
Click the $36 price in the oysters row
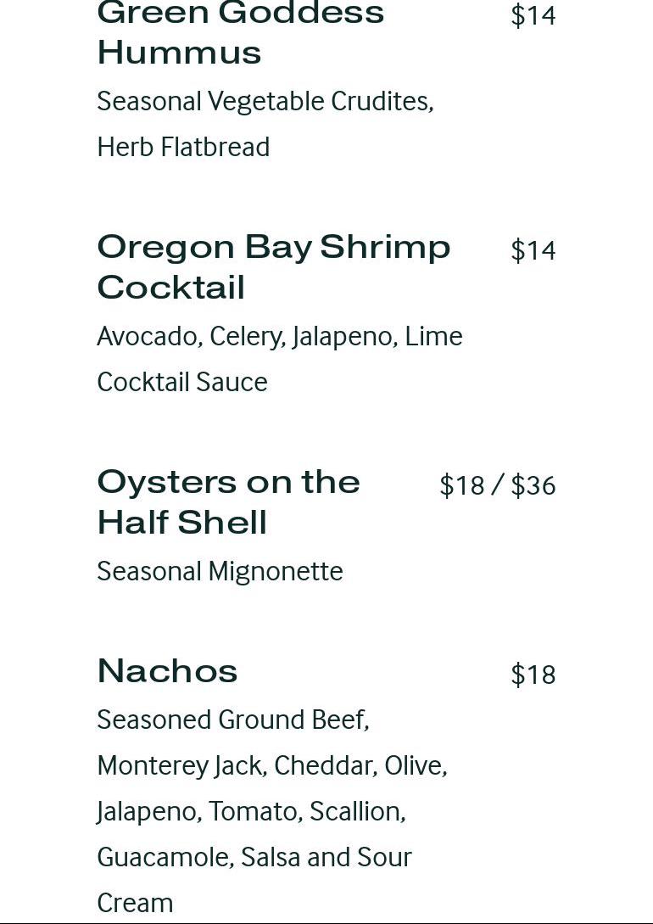(533, 485)
